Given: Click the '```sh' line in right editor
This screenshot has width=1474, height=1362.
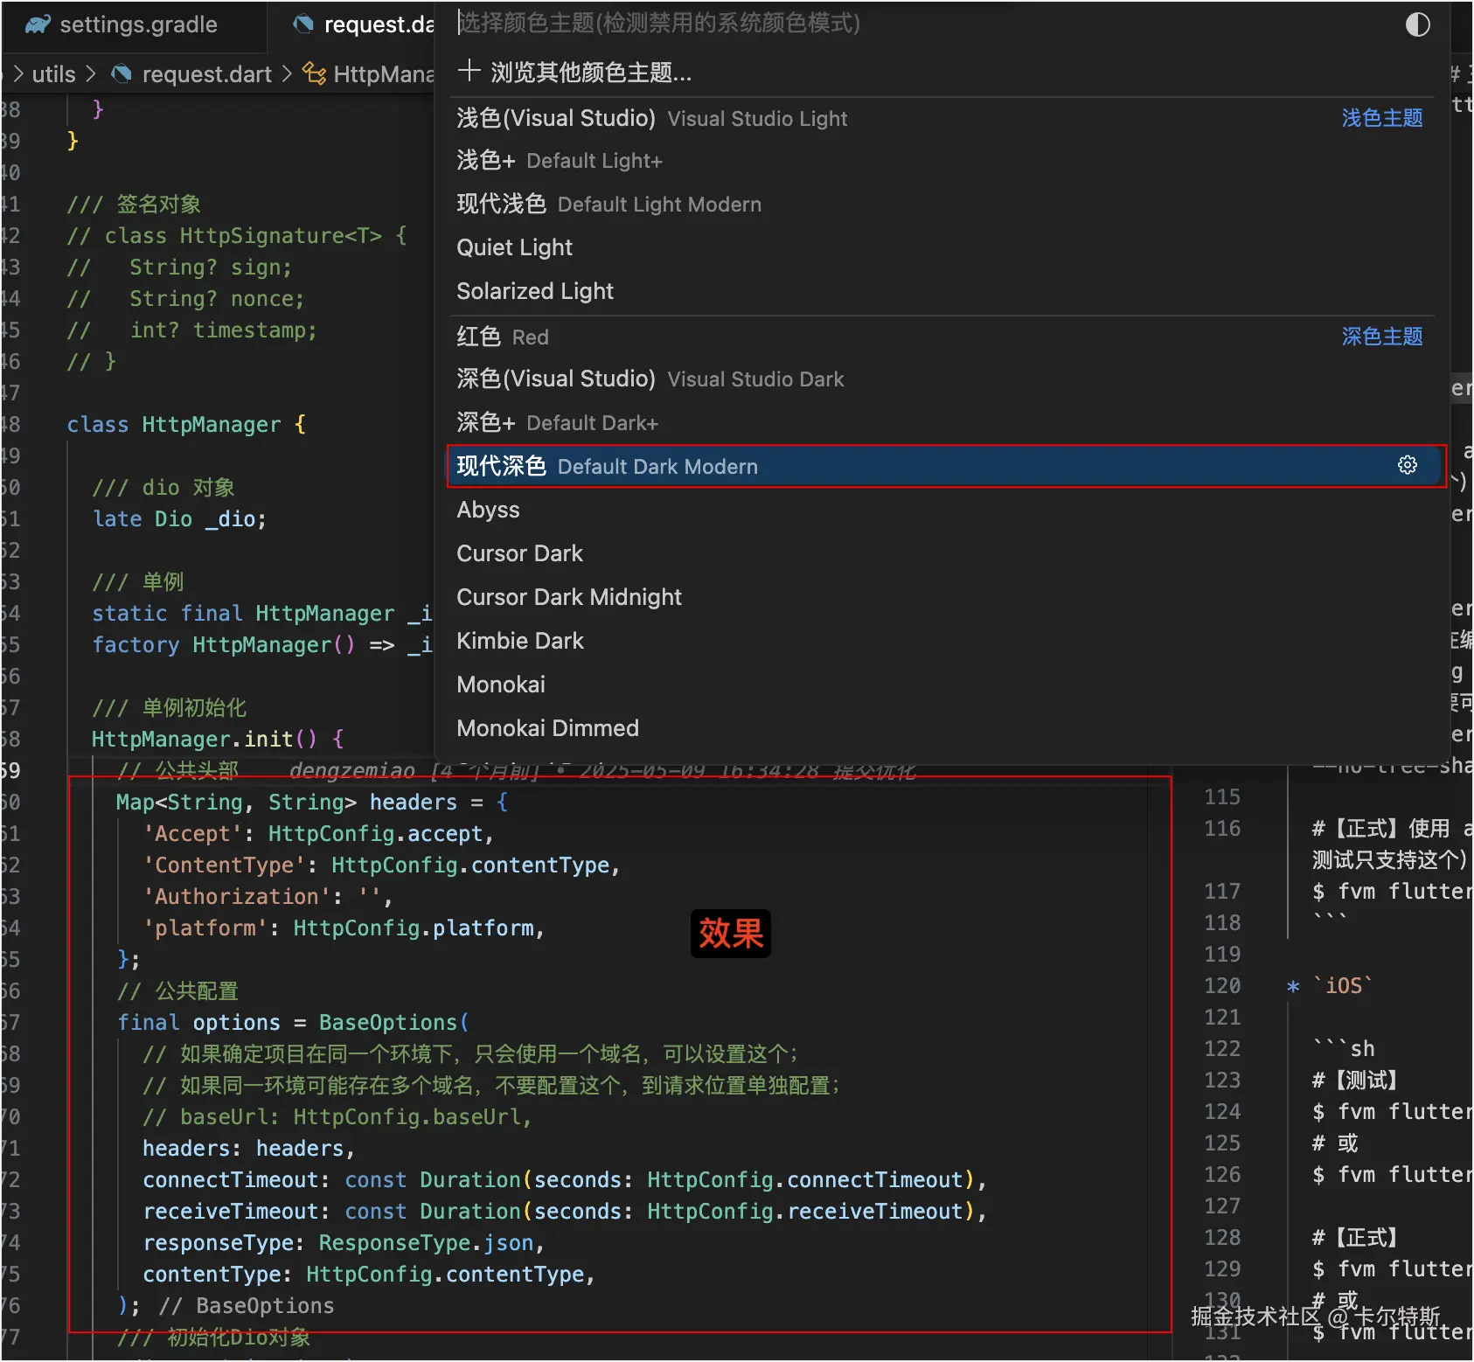Looking at the screenshot, I should coord(1344,1049).
